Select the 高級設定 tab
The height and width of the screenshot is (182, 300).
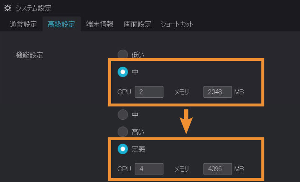(61, 24)
